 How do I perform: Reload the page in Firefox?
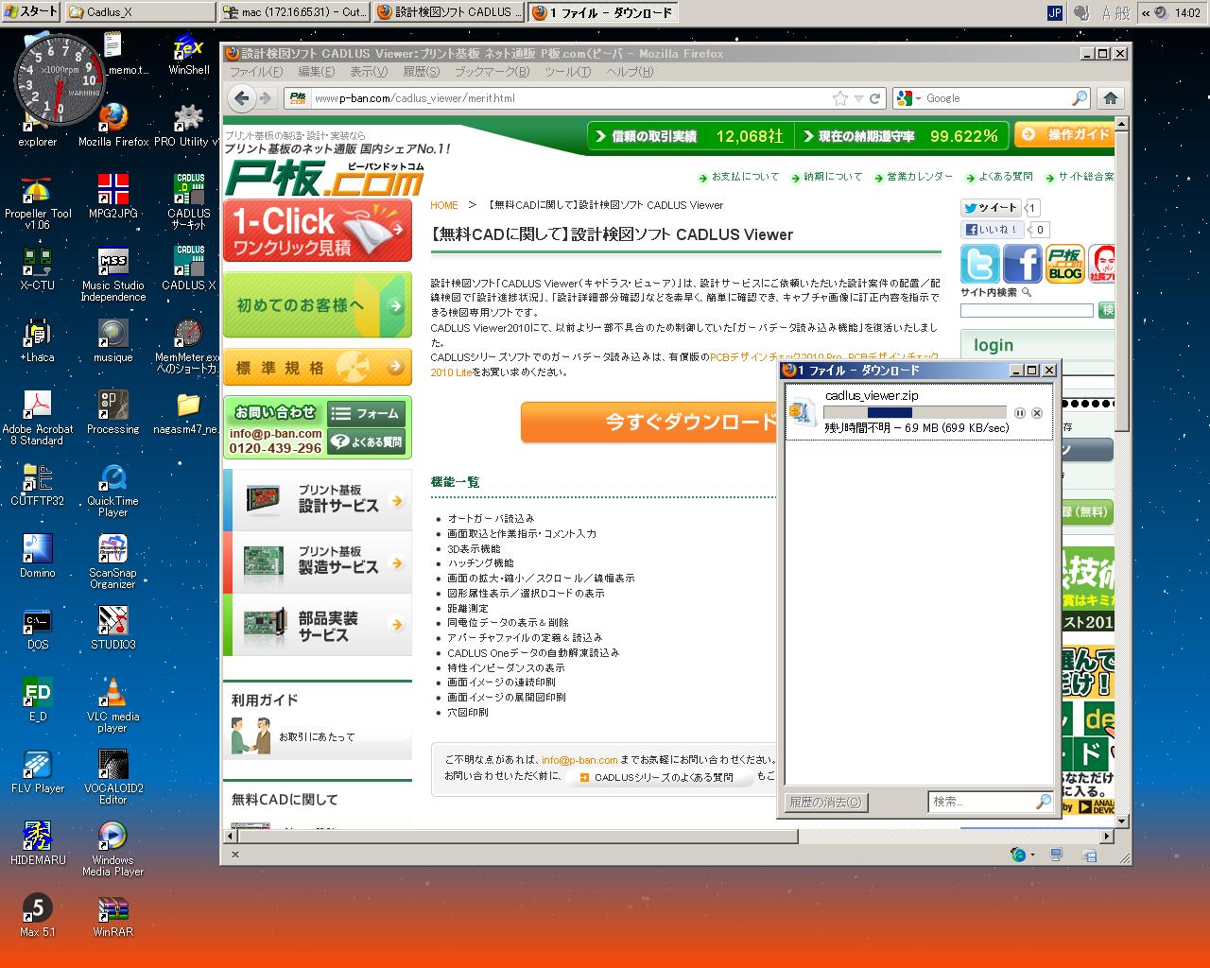875,98
